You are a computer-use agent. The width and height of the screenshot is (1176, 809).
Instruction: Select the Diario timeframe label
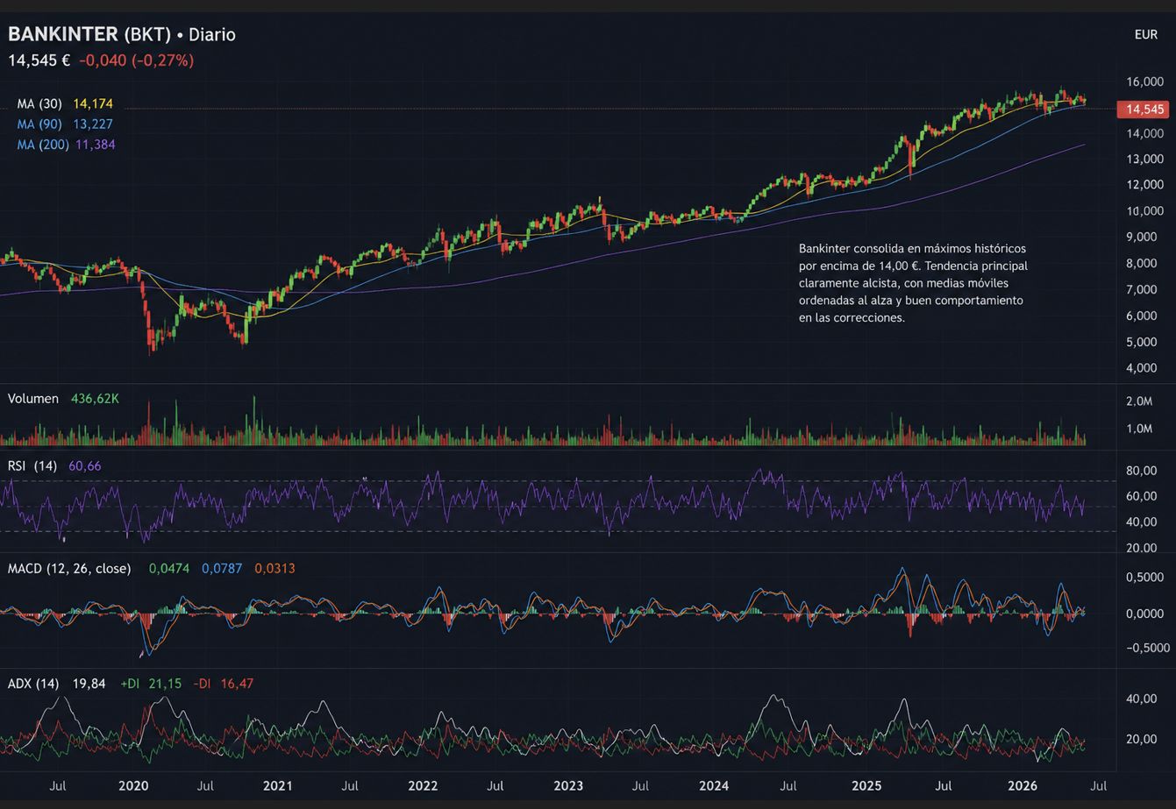(212, 34)
